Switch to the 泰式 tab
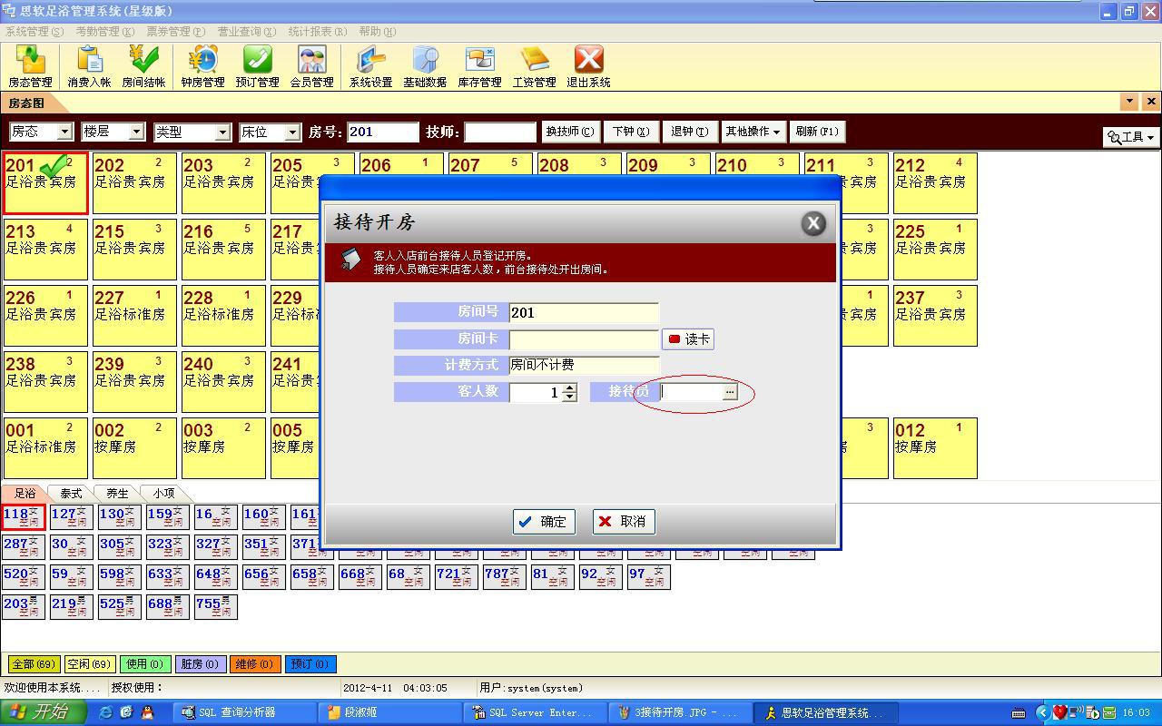Image resolution: width=1162 pixels, height=726 pixels. coord(71,494)
